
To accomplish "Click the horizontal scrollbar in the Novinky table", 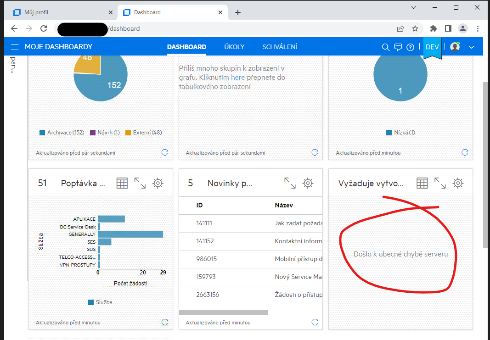I will (224, 312).
